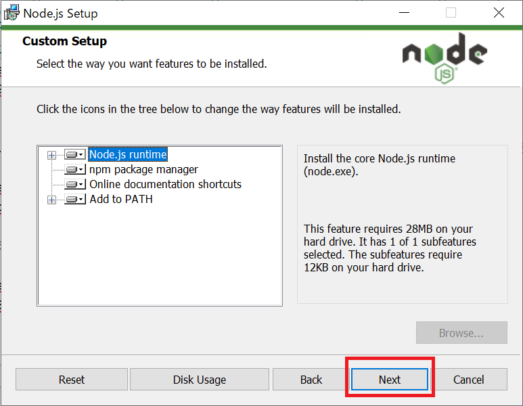The width and height of the screenshot is (523, 406).
Task: Click the text 'This feature requires 28MB'
Action: click(x=368, y=229)
